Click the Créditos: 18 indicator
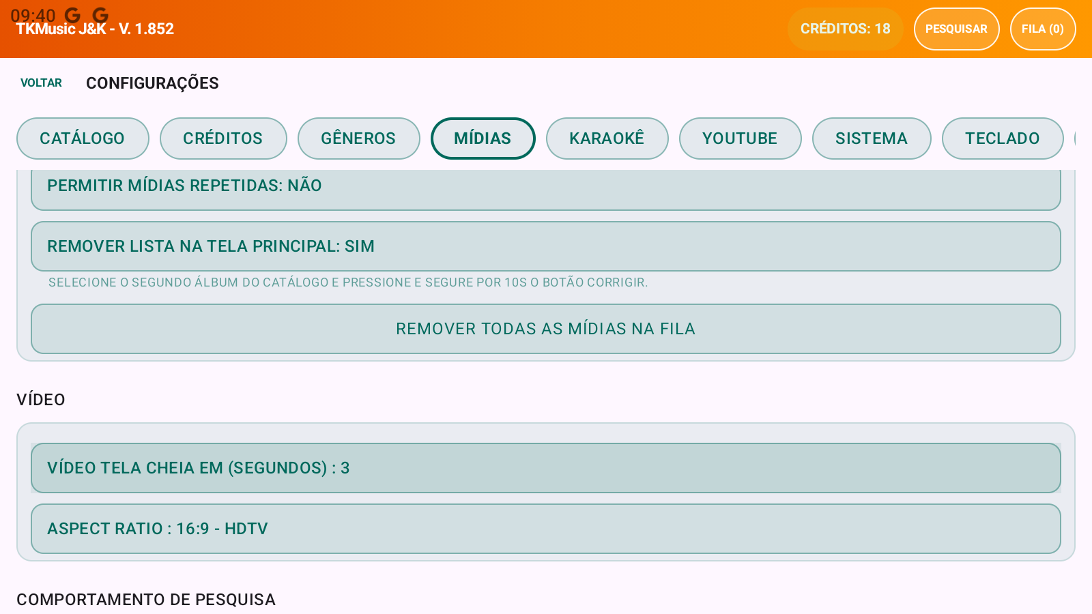The image size is (1092, 614). (x=845, y=29)
